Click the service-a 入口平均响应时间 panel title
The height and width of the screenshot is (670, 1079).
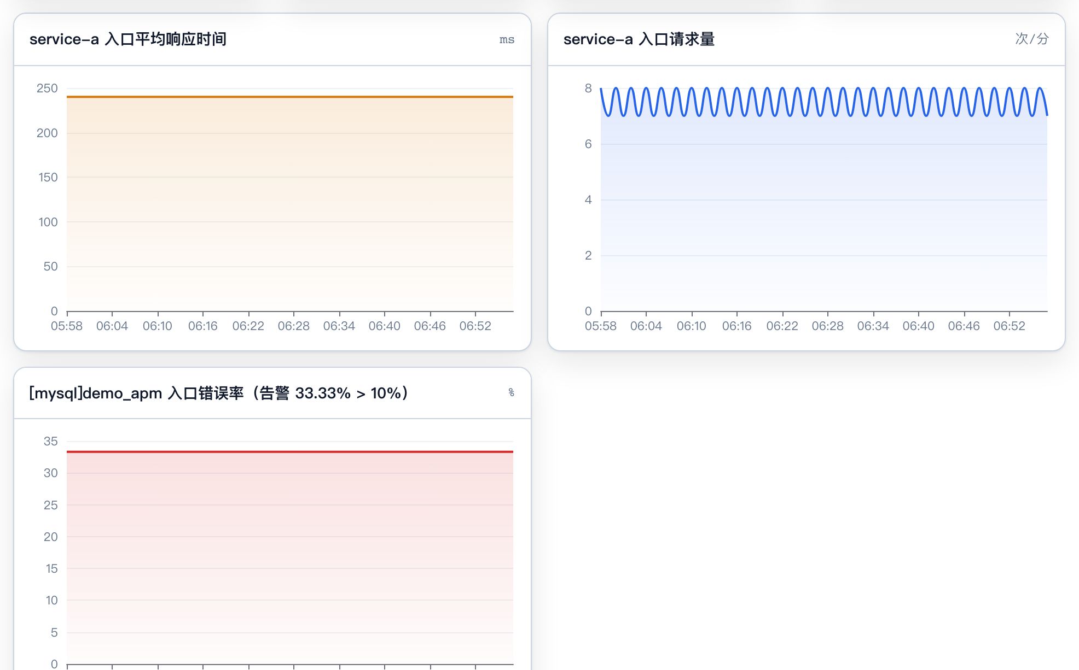pyautogui.click(x=128, y=39)
